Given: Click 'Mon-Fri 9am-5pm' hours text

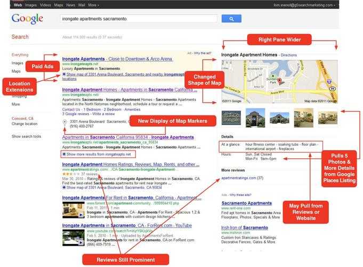Looking at the screenshot, I should point(261,159).
